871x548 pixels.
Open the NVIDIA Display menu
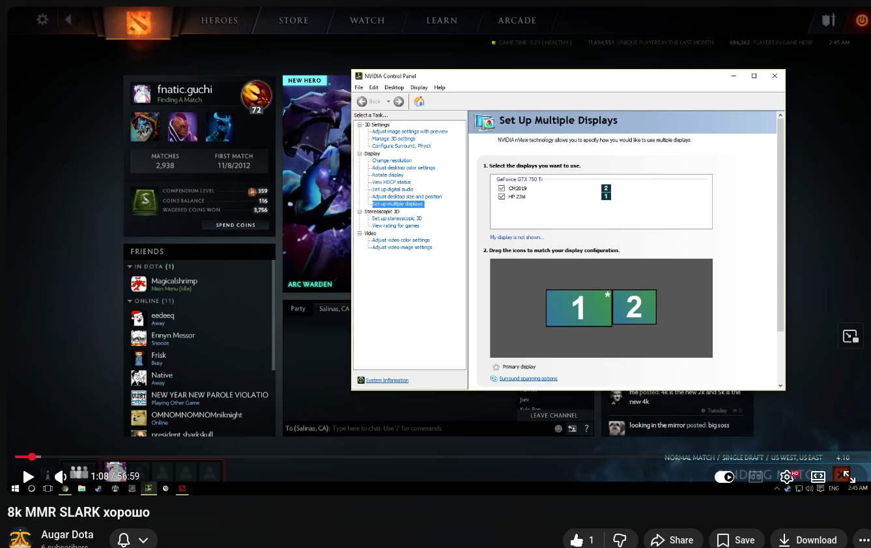pyautogui.click(x=419, y=87)
